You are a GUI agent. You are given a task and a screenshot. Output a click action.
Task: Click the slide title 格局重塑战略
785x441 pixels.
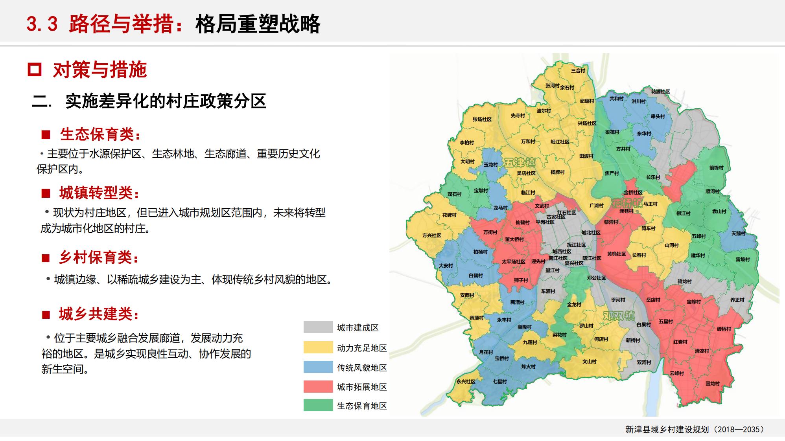[x=258, y=24]
